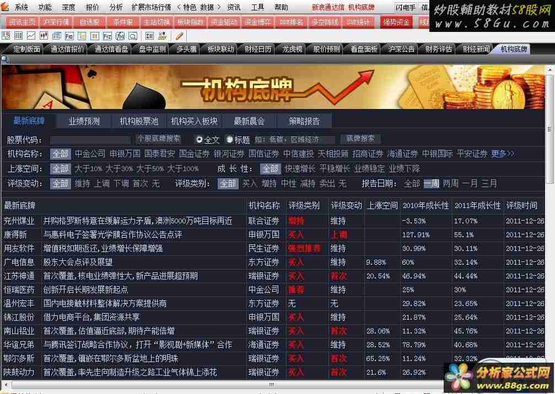Screen dimensions: 555x394
Task: Open the 分析 menu
Action: point(116,7)
